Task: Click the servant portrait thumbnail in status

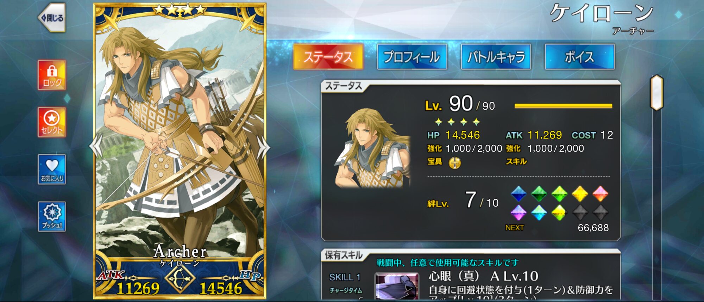Action: pos(372,148)
